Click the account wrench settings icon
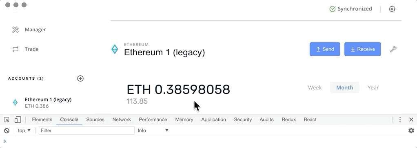 pos(393,49)
